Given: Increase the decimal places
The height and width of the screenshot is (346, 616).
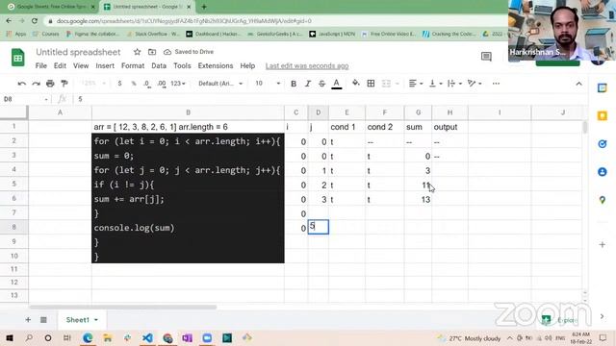Looking at the screenshot, I should [162, 84].
